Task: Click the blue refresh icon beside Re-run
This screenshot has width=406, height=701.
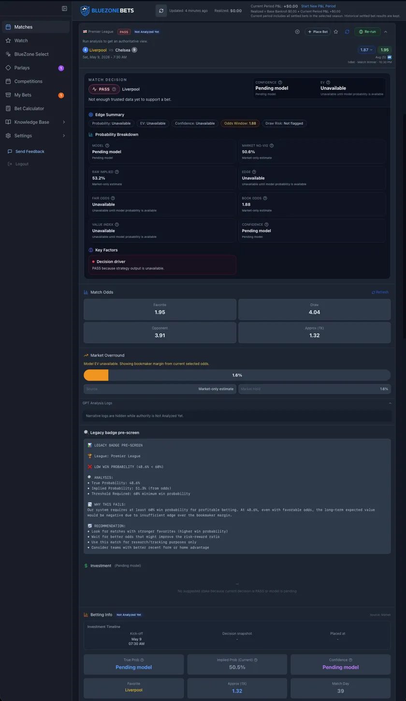Action: pyautogui.click(x=347, y=32)
